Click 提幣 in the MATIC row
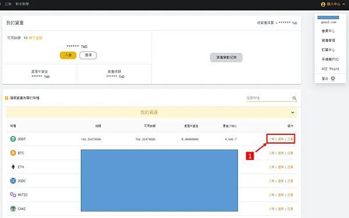Screen dimensions: 349x218 [281, 195]
